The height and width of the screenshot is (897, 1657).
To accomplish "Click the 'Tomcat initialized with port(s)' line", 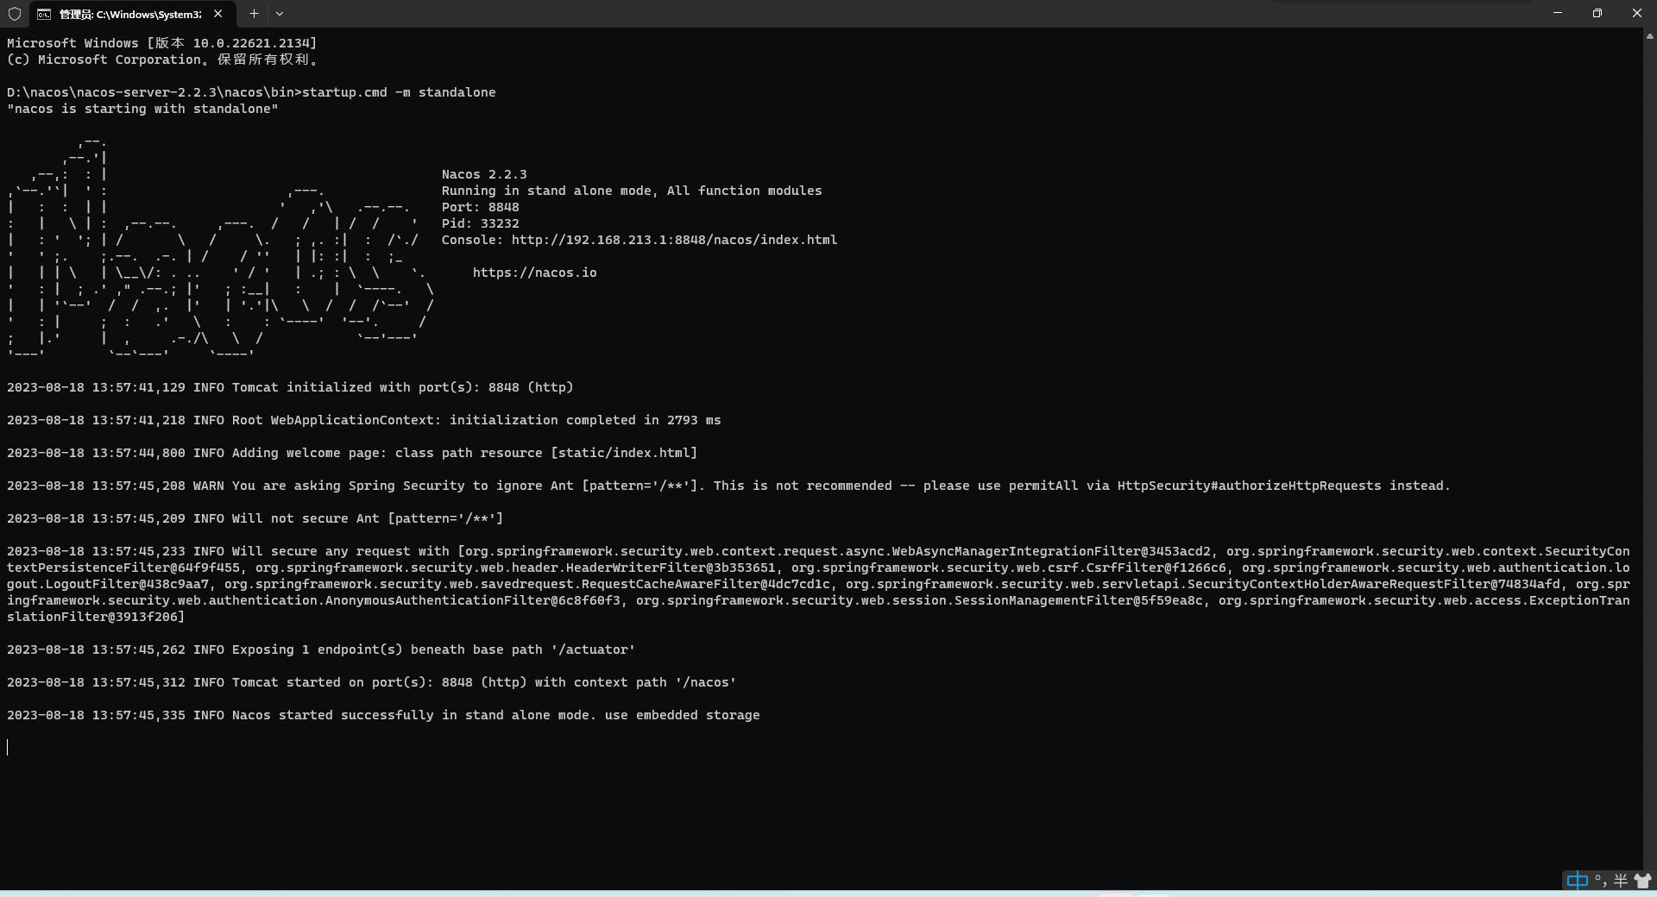I will [x=290, y=387].
